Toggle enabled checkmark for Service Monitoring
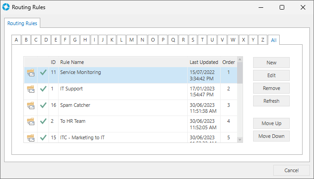Screen dimensions: 314x179 coord(43,72)
